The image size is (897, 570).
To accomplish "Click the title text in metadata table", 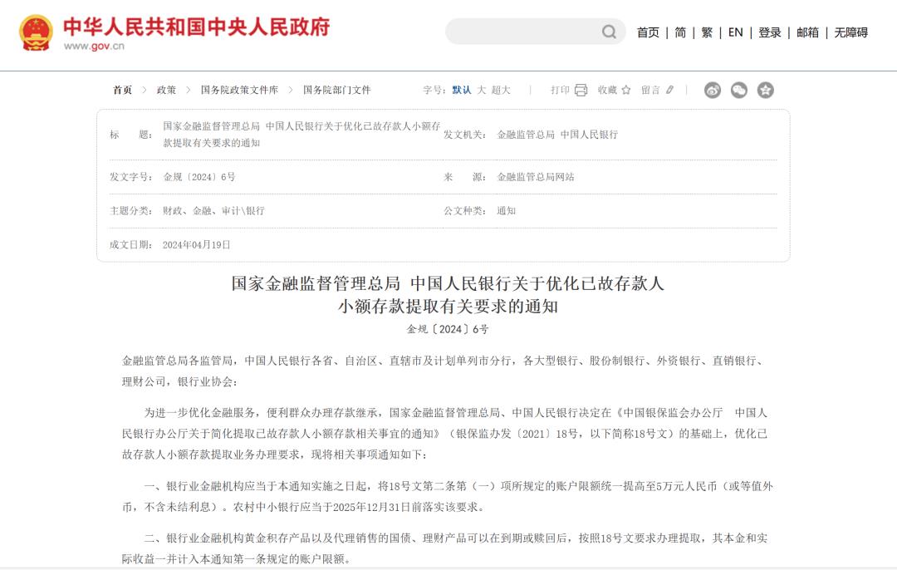I will pyautogui.click(x=302, y=135).
